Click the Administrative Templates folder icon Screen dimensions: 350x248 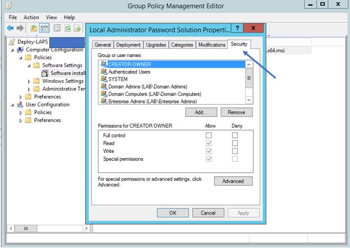[36, 88]
